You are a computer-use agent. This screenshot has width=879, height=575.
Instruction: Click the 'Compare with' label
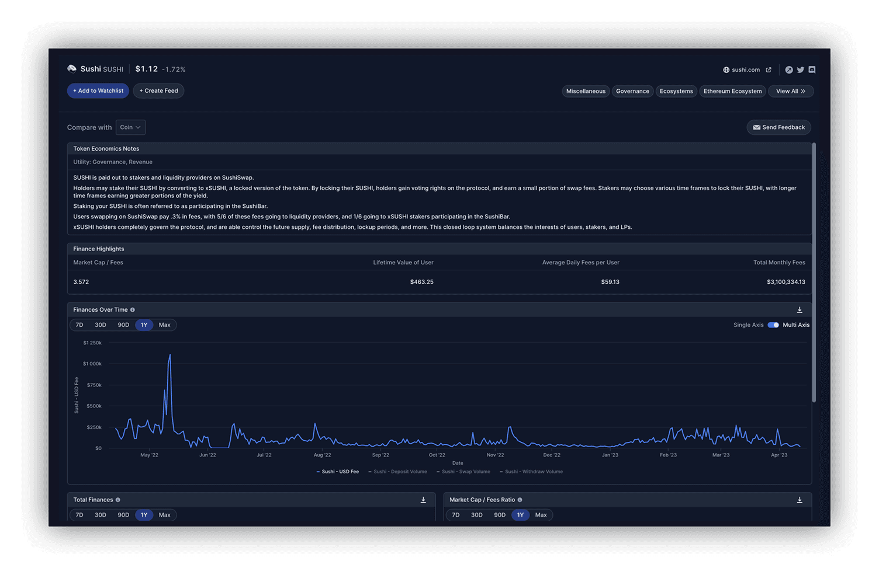point(89,127)
